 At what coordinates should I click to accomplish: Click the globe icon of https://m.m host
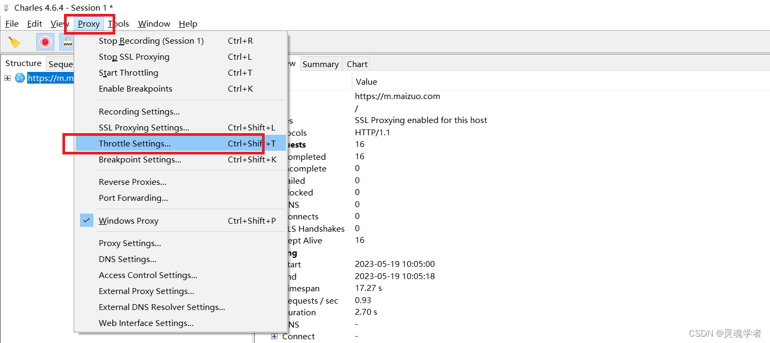click(20, 78)
